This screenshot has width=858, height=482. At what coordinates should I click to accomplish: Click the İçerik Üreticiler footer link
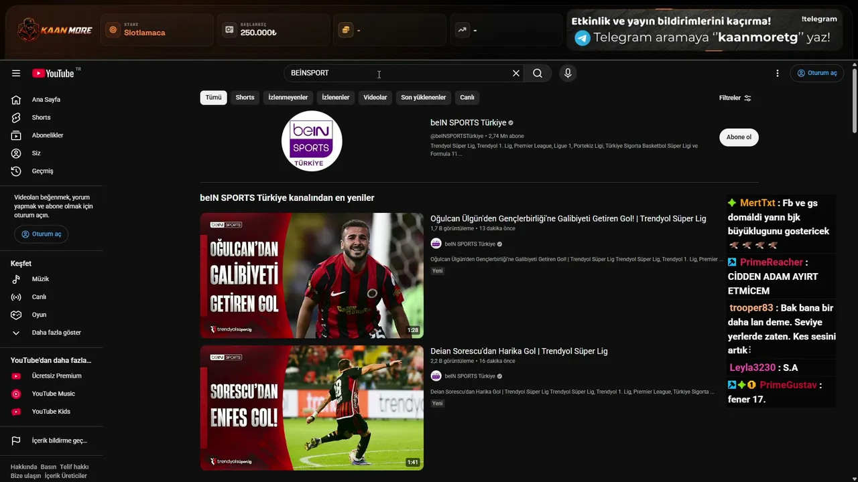(x=66, y=476)
